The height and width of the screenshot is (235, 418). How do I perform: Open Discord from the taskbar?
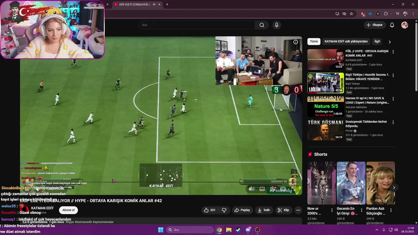[248, 230]
